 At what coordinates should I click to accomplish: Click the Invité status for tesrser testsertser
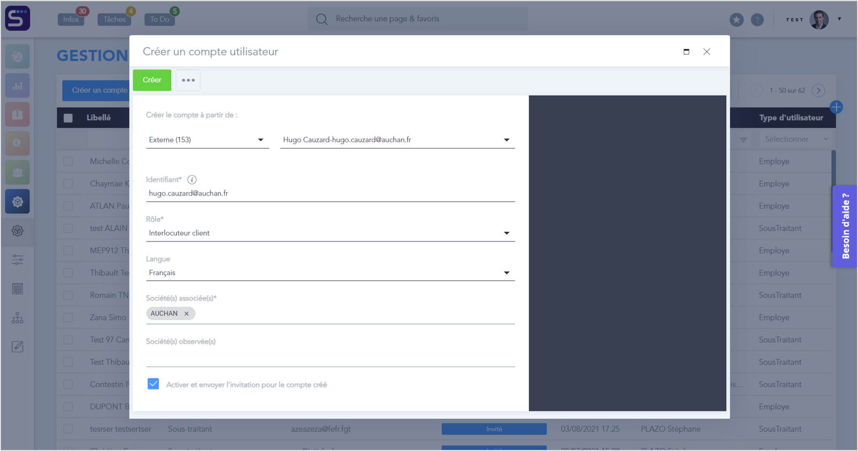[x=494, y=429]
